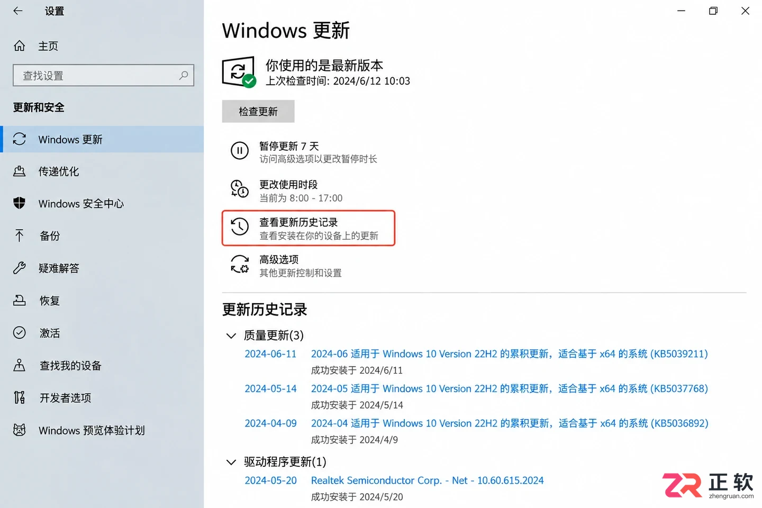Close the Settings window

pos(745,11)
